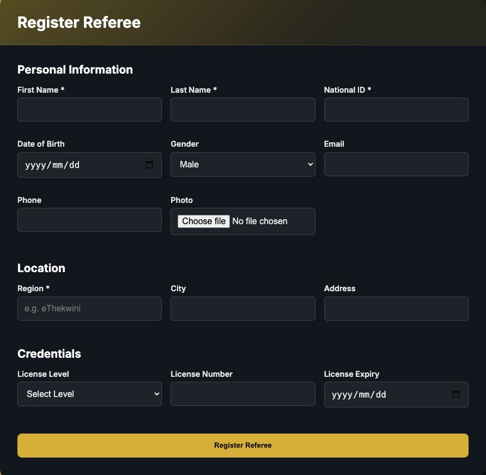Click the 'No file chosen' photo text
This screenshot has height=475, width=486.
pos(260,221)
